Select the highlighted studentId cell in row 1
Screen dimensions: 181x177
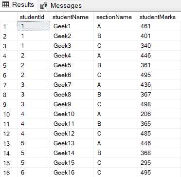[x=34, y=26]
